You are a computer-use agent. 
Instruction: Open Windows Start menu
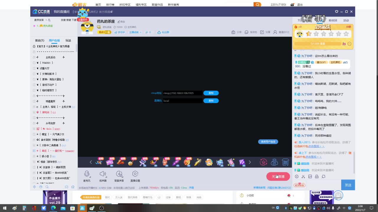5,208
